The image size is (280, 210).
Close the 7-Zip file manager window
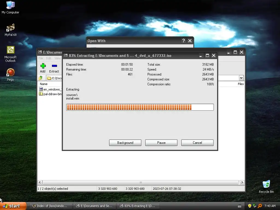point(241,52)
